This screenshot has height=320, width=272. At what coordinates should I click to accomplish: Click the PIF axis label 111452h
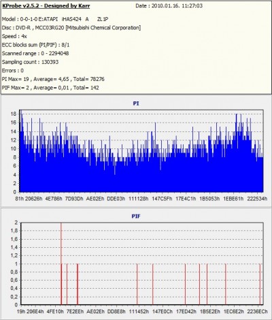click(x=139, y=311)
